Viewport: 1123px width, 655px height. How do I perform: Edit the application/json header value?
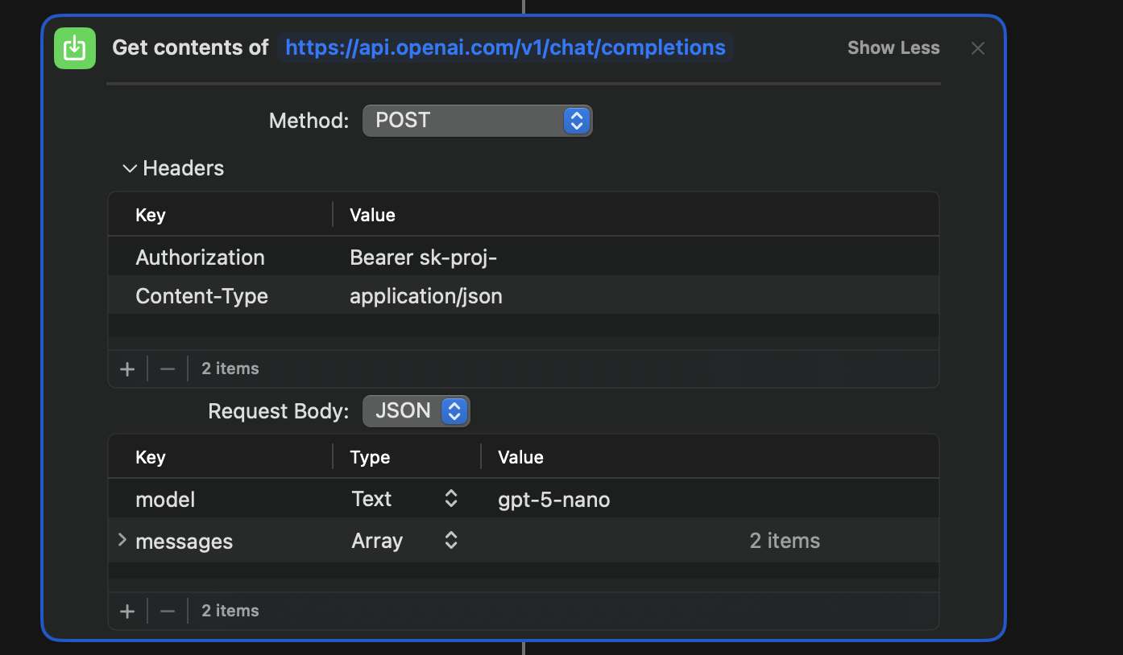click(x=426, y=296)
